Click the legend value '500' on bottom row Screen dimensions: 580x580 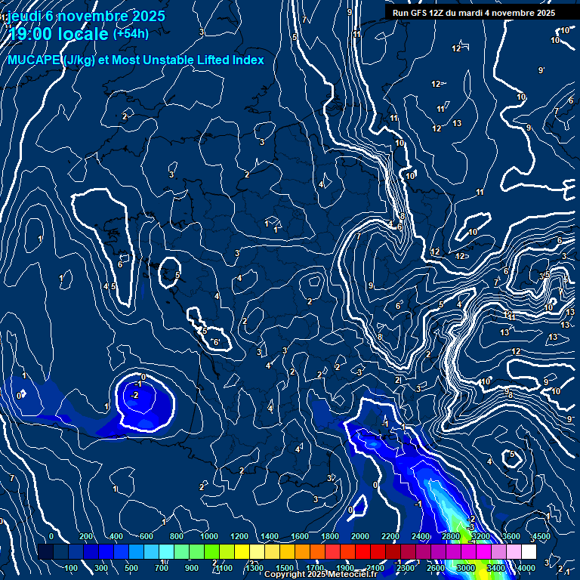point(131,568)
